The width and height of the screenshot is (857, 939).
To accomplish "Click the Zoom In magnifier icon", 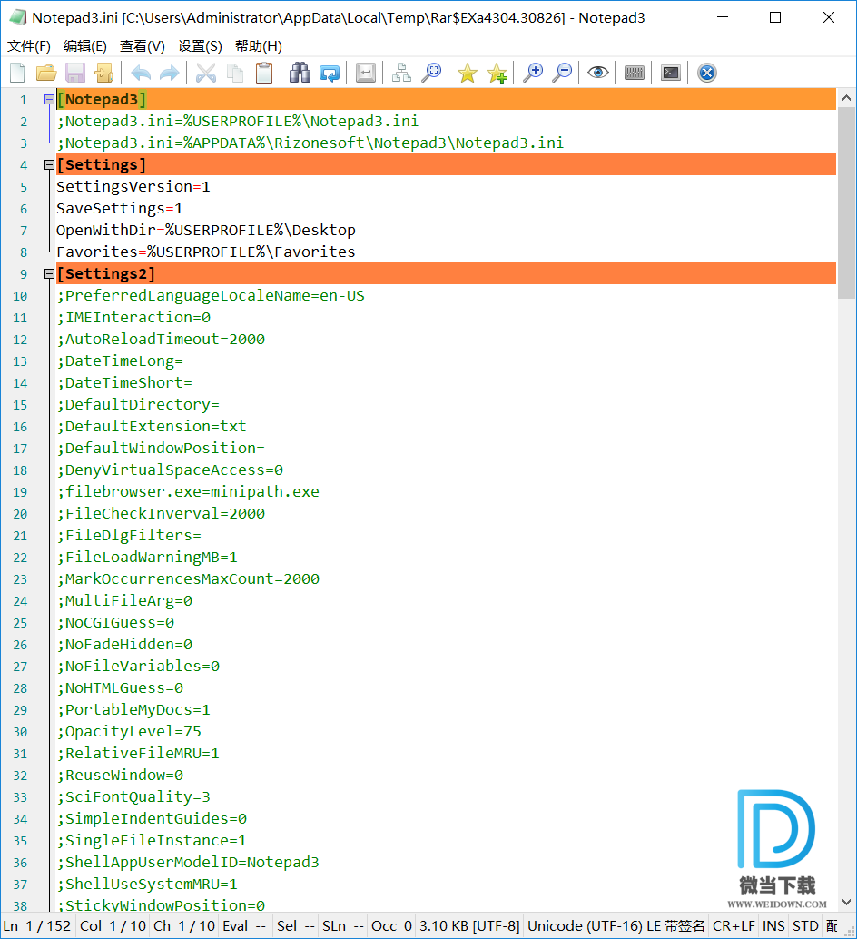I will click(533, 73).
